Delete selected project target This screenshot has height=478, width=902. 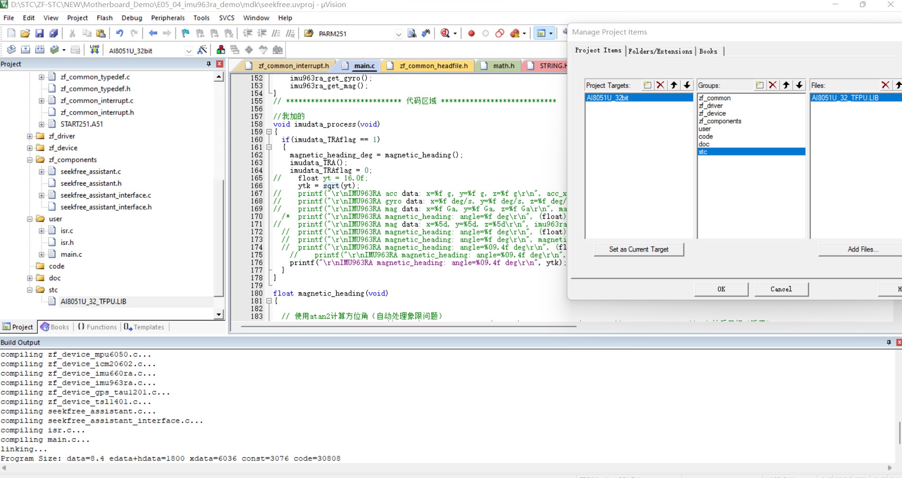coord(660,85)
